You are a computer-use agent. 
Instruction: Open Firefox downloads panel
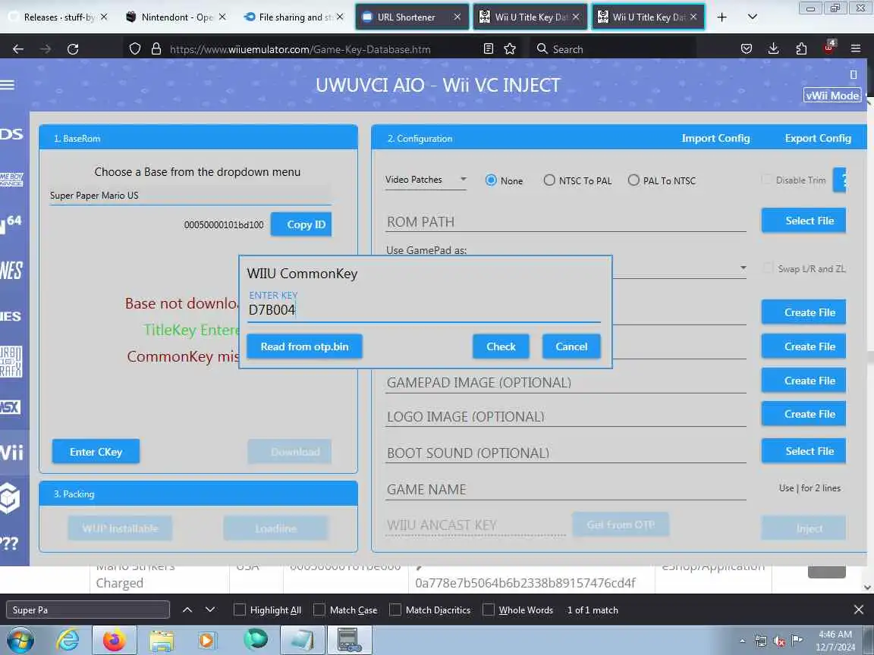774,49
